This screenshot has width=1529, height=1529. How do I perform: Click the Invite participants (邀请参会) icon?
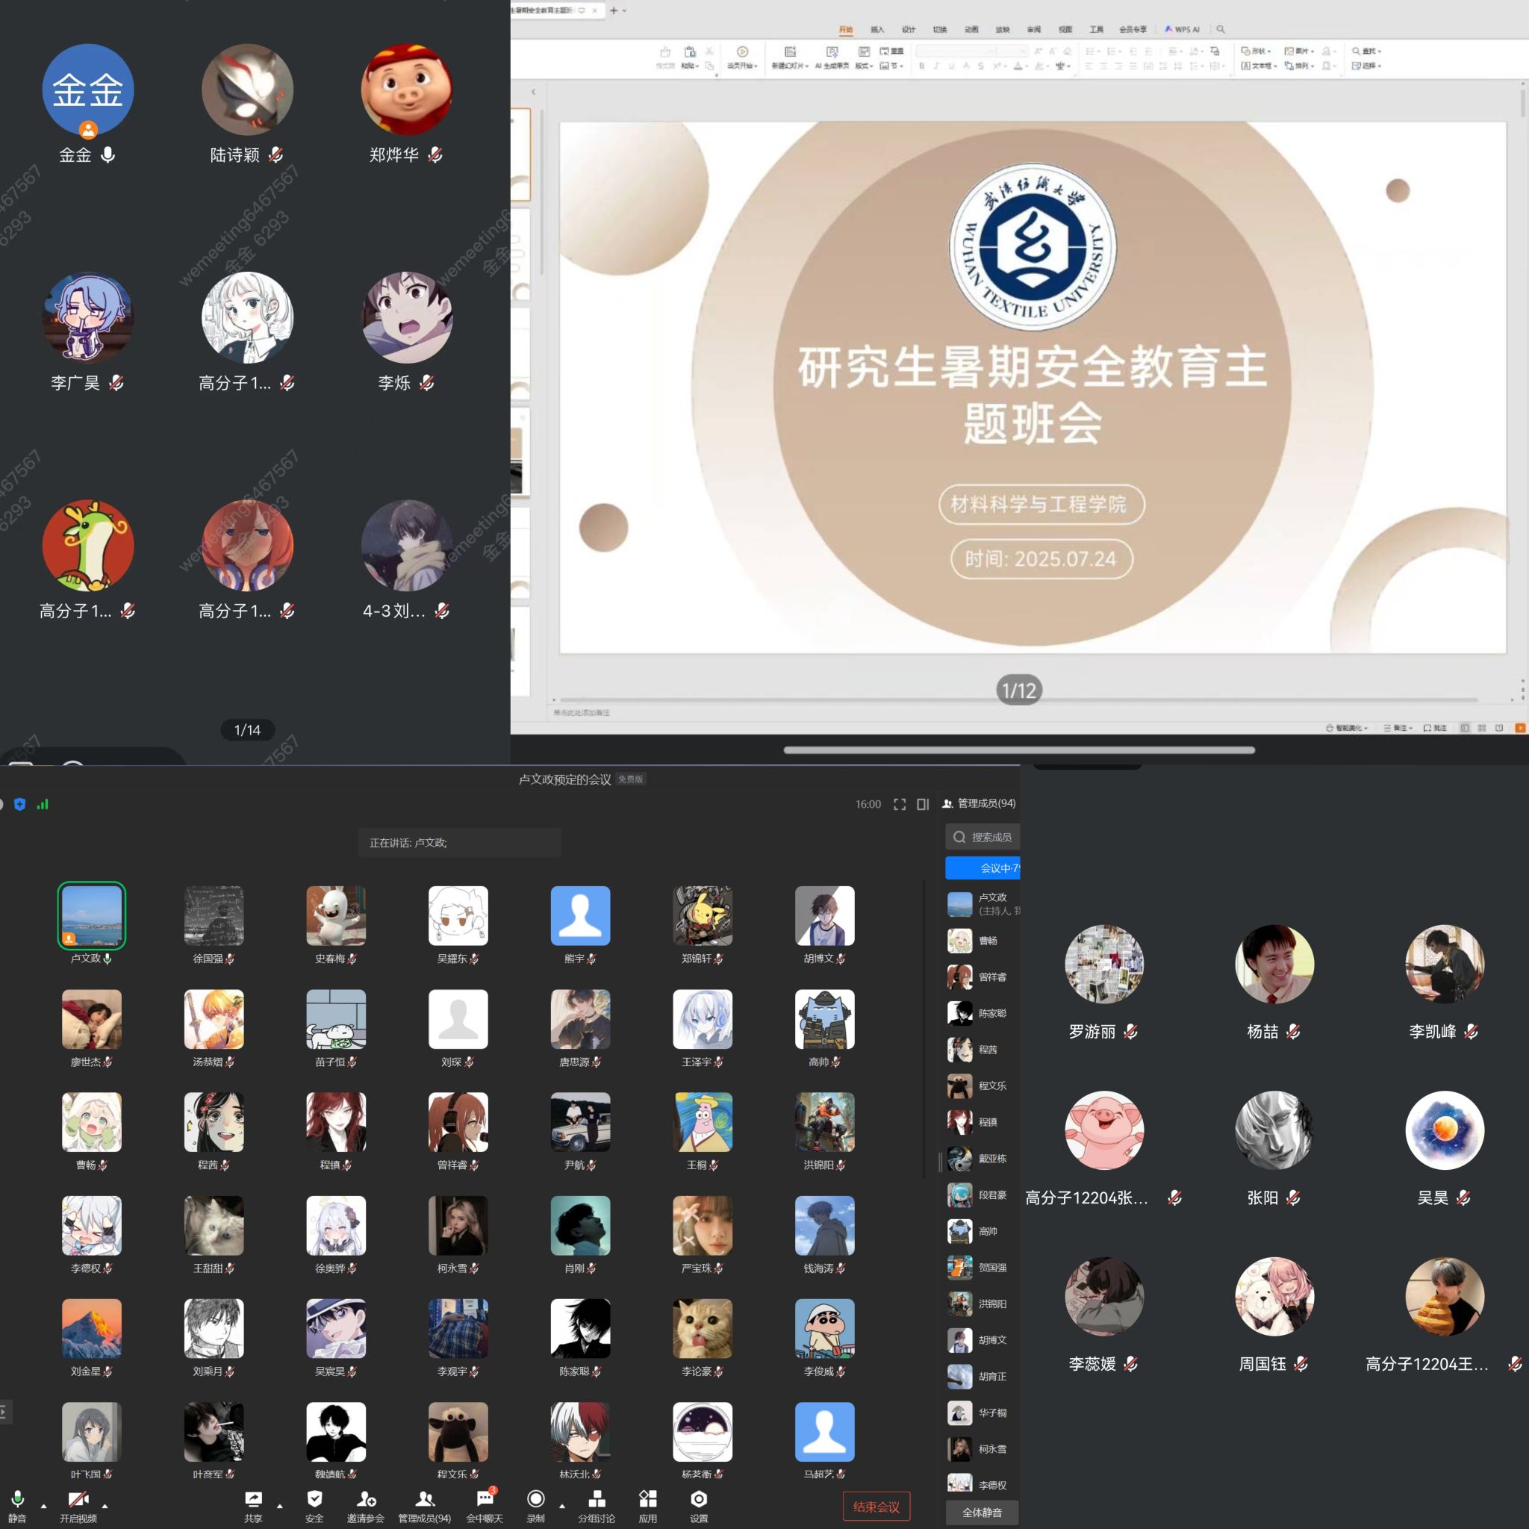(x=366, y=1499)
